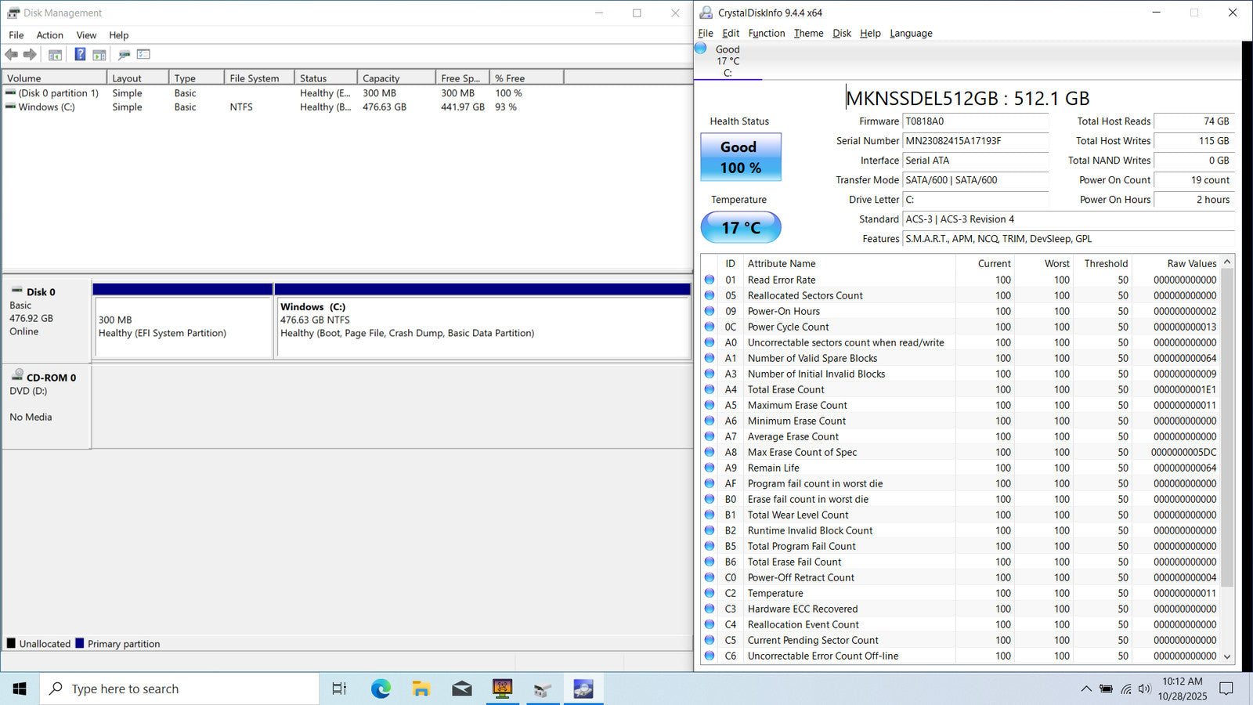Click the Show/Hide Console Tree toolbar icon
The height and width of the screenshot is (705, 1253).
(x=55, y=55)
